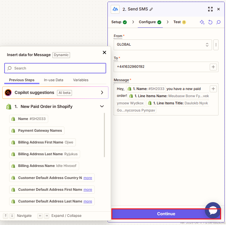The height and width of the screenshot is (225, 226).
Task: Expand the Send SMS panel to fullscreen
Action: [x=210, y=9]
